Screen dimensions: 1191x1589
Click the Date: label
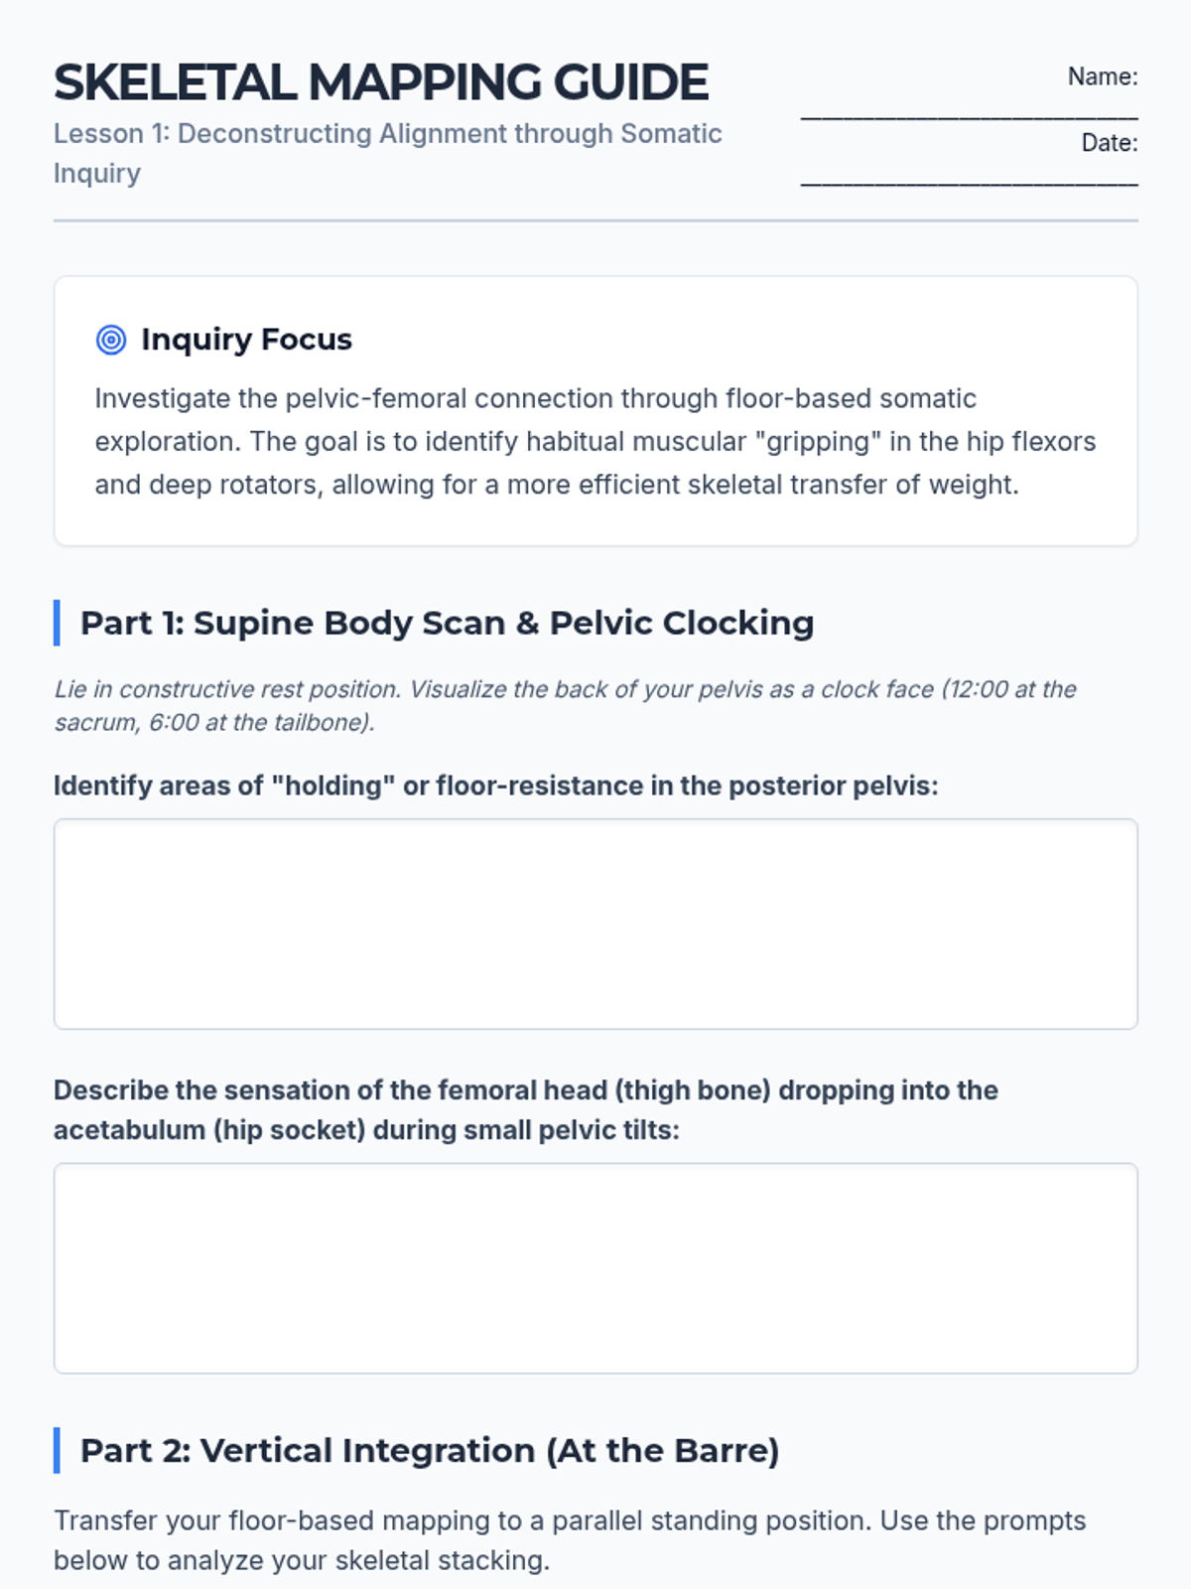tap(1110, 143)
